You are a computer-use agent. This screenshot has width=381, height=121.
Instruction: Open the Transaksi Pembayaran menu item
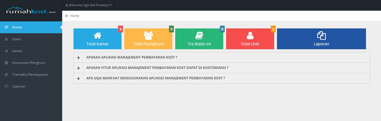[31, 75]
